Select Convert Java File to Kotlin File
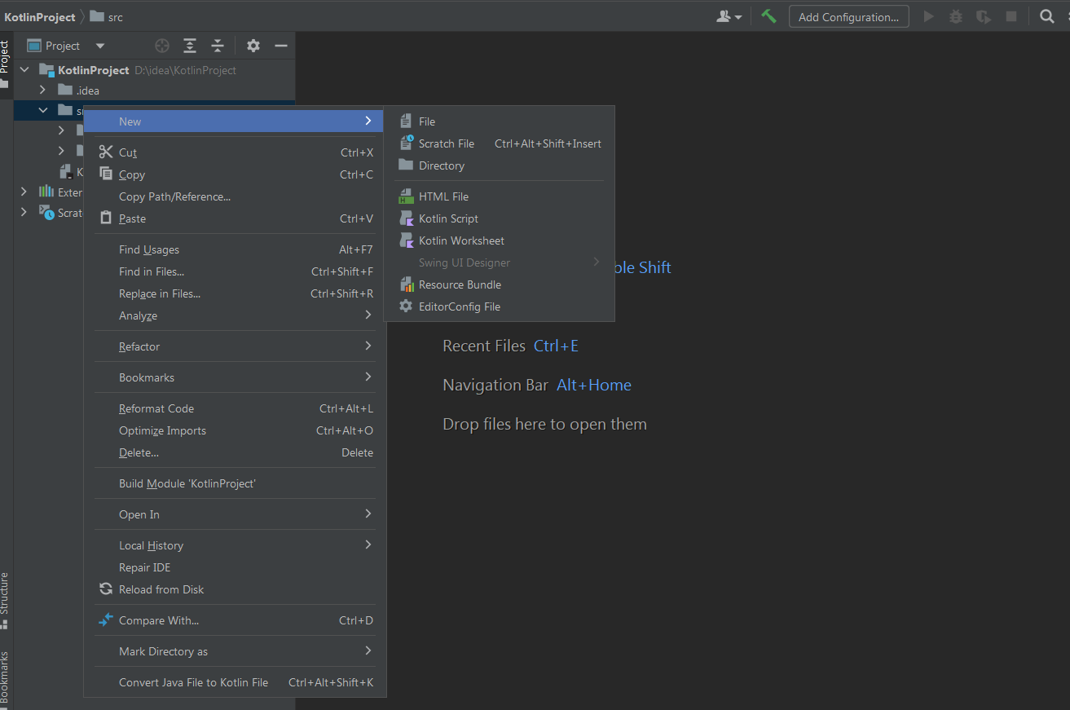The height and width of the screenshot is (710, 1070). tap(235, 682)
